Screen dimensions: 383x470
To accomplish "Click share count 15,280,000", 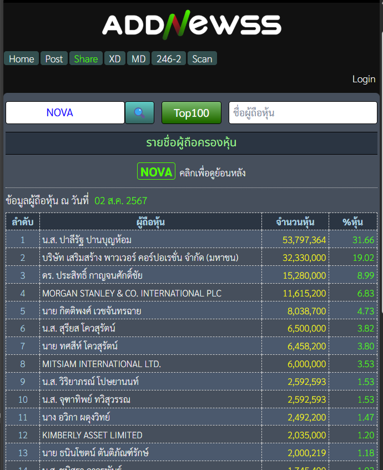I will click(x=304, y=275).
